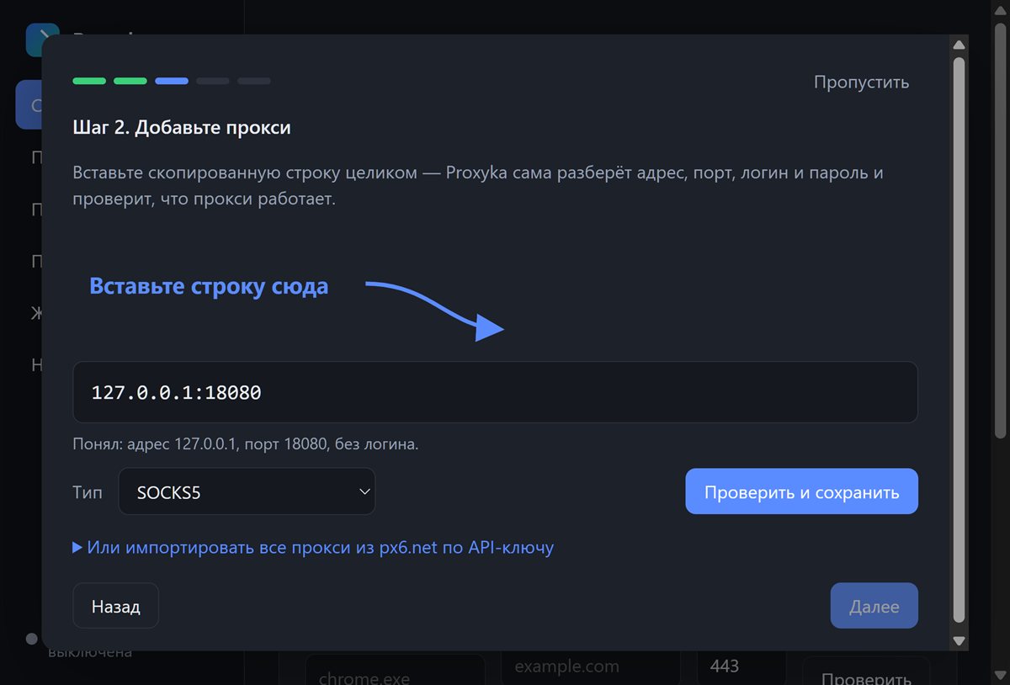Click the first green progress step indicator
This screenshot has height=685, width=1010.
[x=89, y=81]
